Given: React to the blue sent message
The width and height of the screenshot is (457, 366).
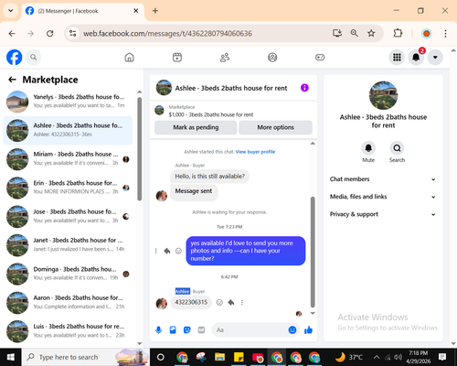Looking at the screenshot, I should pos(178,251).
